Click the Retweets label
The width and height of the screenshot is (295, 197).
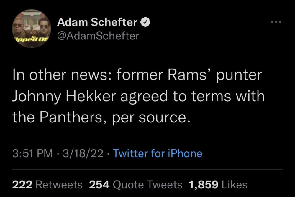click(x=59, y=185)
